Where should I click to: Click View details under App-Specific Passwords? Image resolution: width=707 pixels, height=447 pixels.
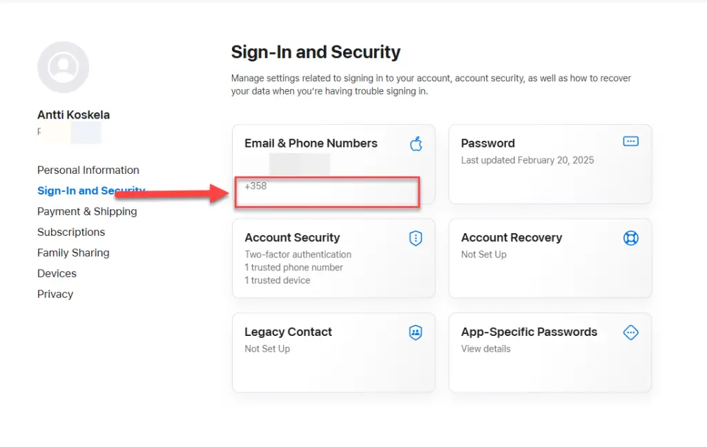485,349
